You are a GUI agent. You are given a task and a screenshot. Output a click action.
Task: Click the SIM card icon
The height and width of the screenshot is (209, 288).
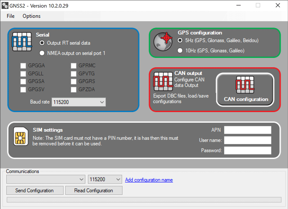point(21,137)
